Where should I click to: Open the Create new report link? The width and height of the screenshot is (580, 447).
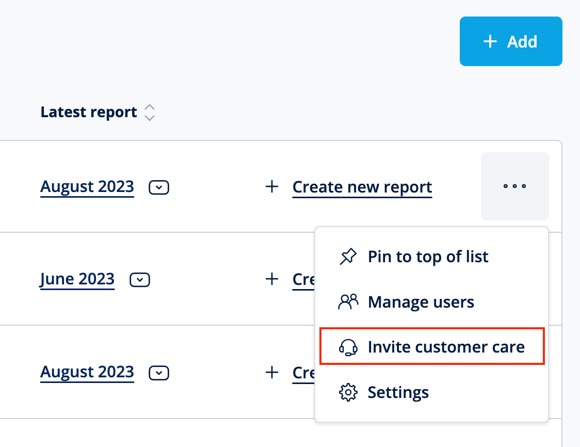tap(362, 187)
